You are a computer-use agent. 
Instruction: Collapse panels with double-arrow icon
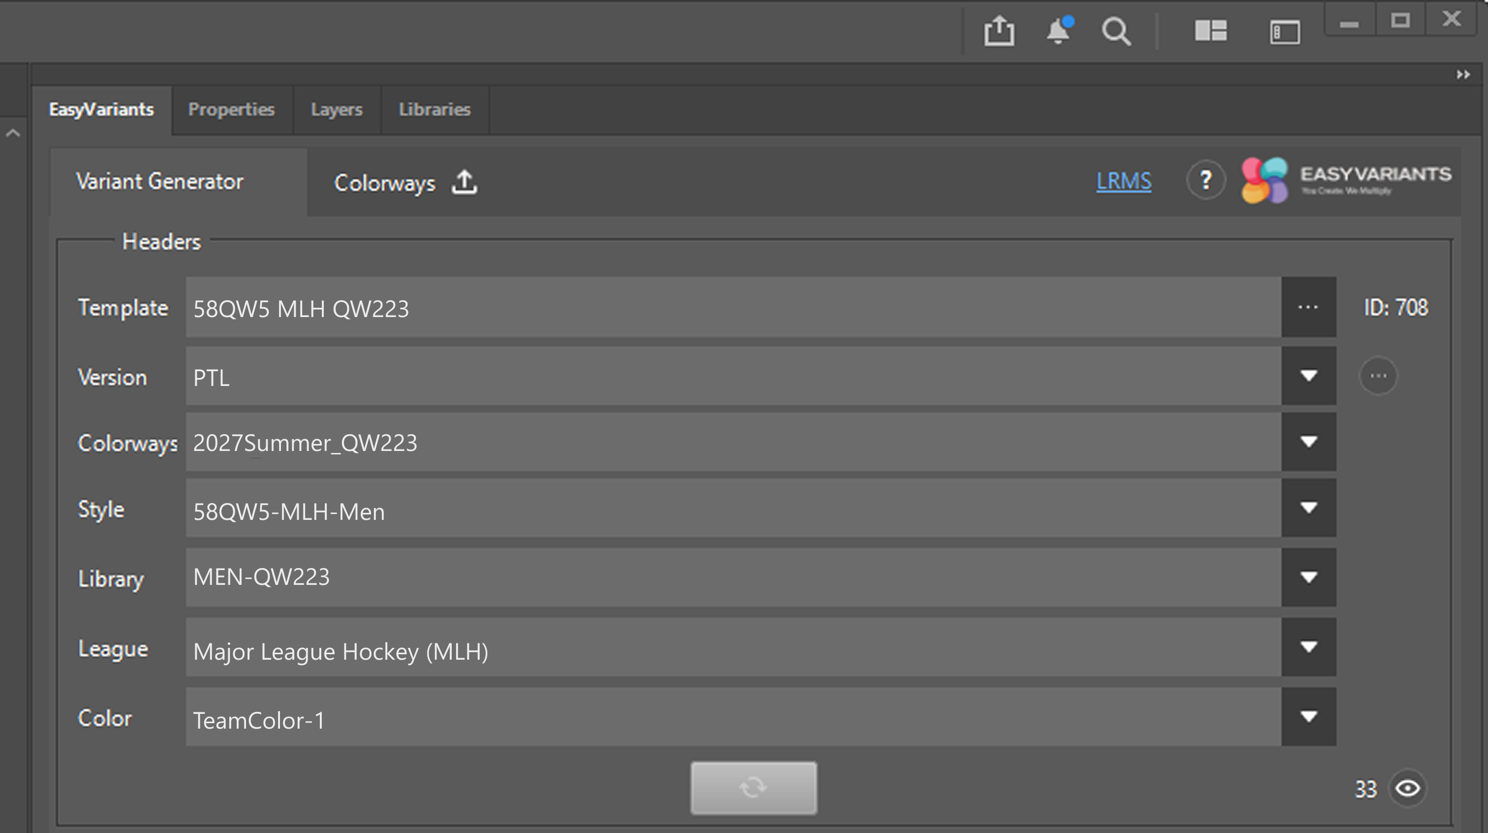click(1462, 74)
